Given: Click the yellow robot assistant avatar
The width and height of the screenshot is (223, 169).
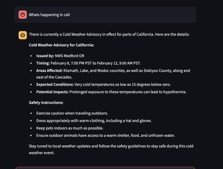Looking at the screenshot, I should point(23,35).
